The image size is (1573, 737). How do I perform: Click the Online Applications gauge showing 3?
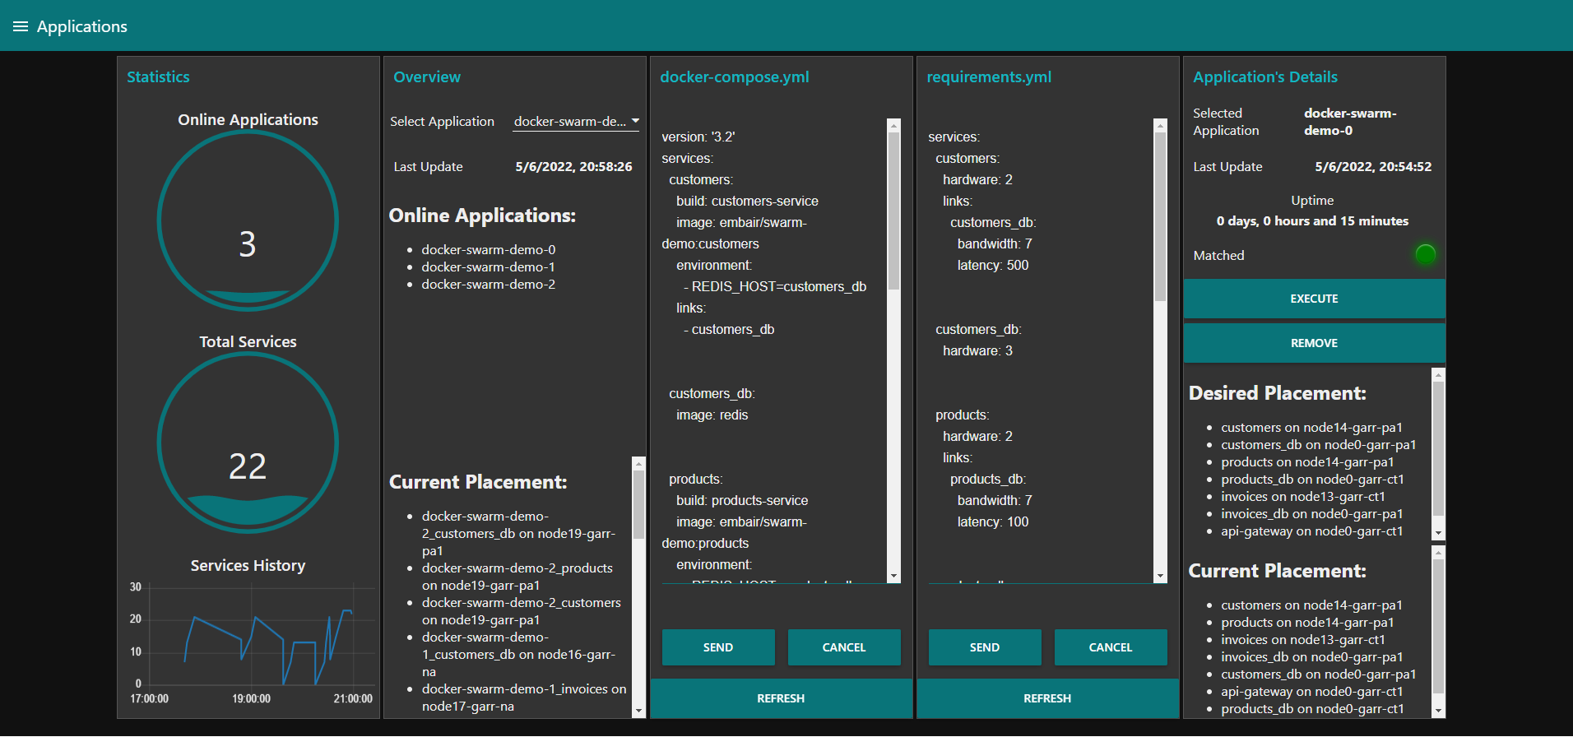[x=248, y=220]
